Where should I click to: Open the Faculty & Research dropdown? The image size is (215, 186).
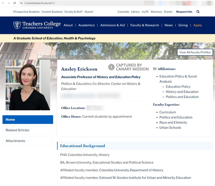144,25
